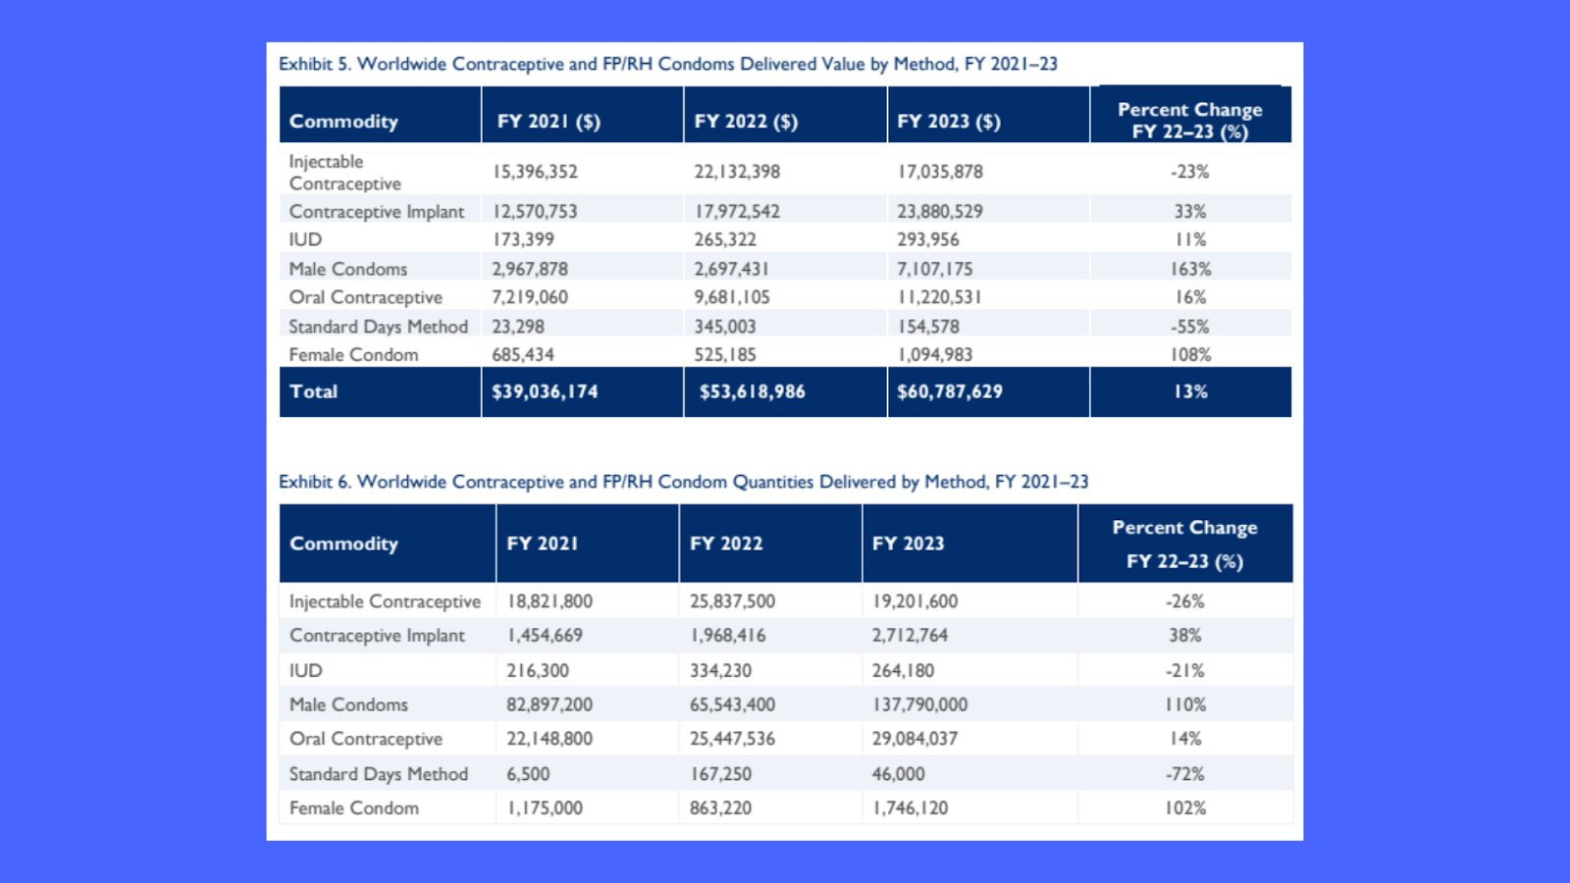
Task: Select total $53,618,986
Action: point(752,391)
